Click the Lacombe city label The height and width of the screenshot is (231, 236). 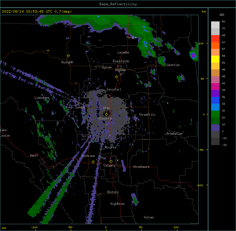click(x=123, y=52)
